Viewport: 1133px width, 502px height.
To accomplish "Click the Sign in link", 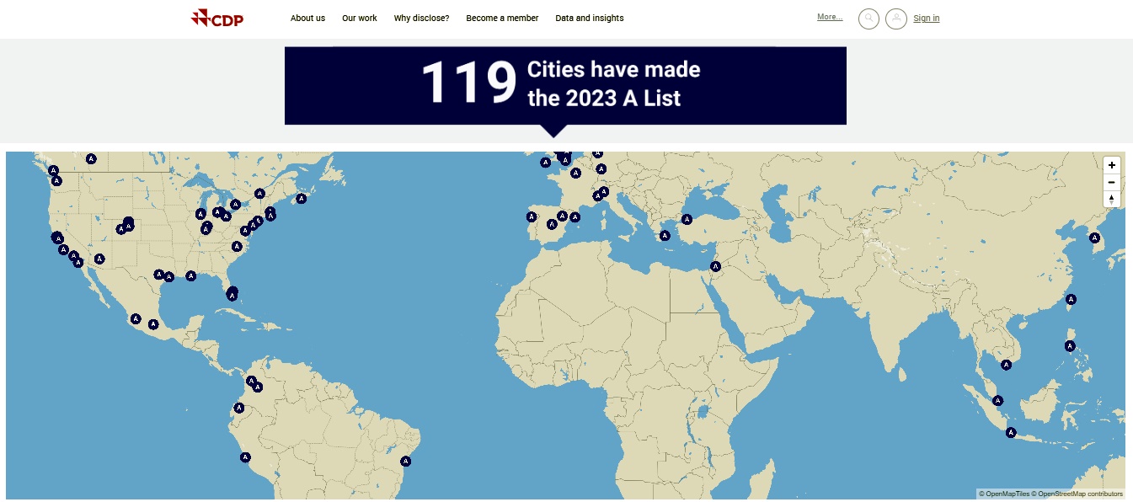I will click(926, 19).
